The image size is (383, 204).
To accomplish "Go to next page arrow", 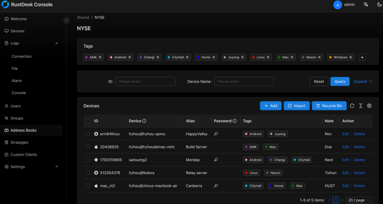I will [342, 200].
